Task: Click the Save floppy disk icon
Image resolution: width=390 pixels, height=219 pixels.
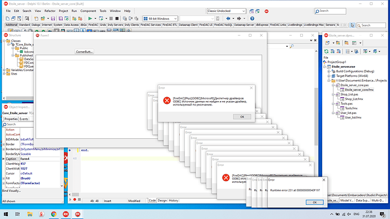Action: click(x=53, y=19)
